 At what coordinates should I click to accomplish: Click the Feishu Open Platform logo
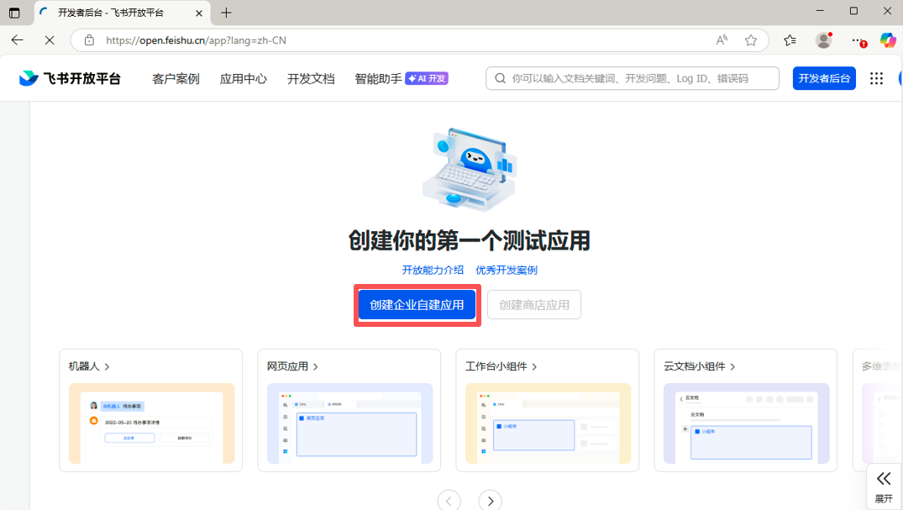point(70,77)
